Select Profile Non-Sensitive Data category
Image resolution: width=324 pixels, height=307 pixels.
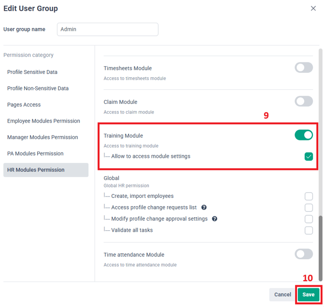pyautogui.click(x=38, y=88)
